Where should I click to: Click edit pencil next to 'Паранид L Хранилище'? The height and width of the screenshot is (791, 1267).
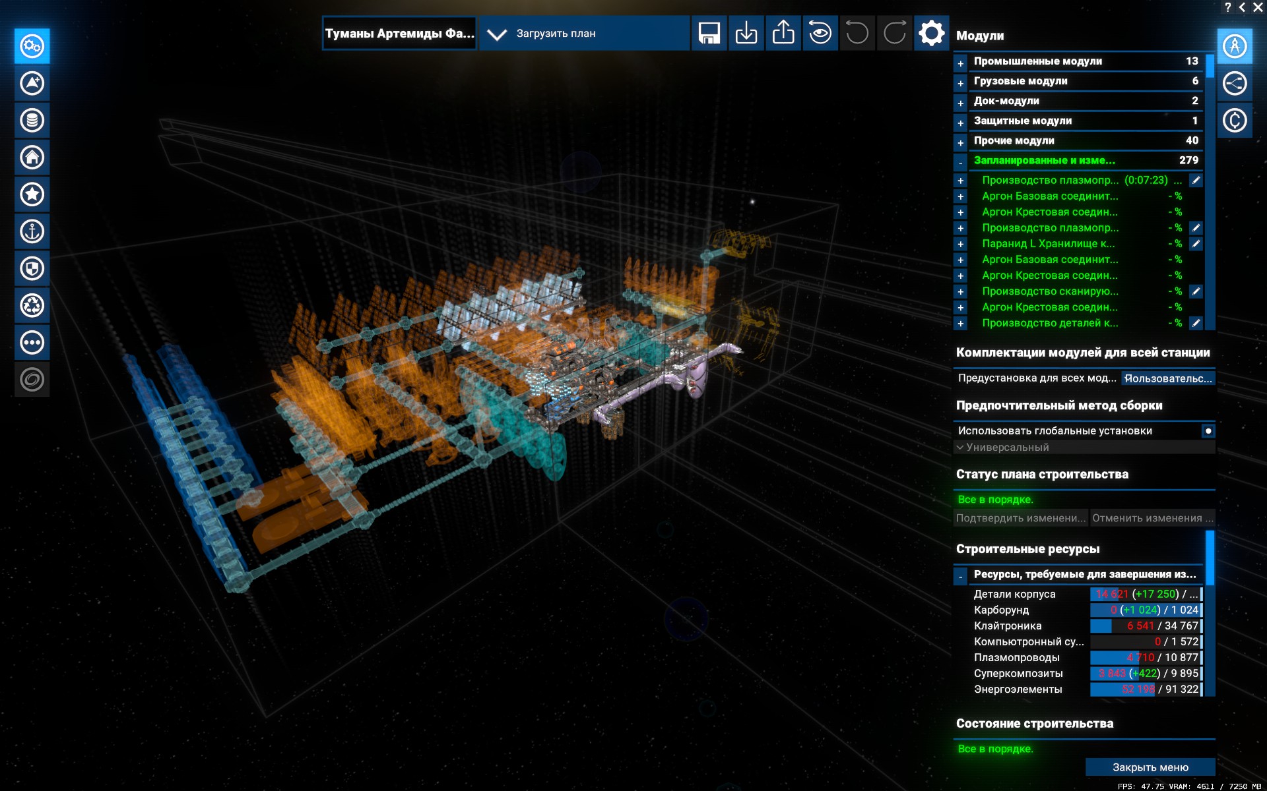(x=1196, y=243)
